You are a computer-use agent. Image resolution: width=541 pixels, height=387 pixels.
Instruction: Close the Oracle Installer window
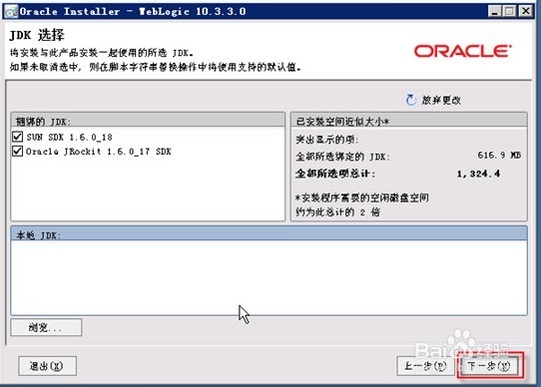pos(525,11)
